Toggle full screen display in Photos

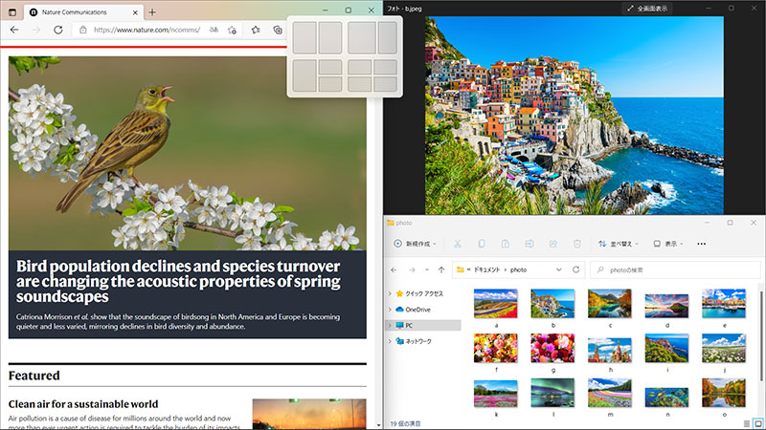click(x=647, y=8)
